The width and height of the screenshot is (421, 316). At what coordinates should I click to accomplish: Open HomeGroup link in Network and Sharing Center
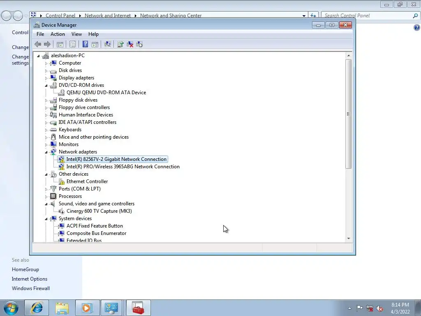25,270
